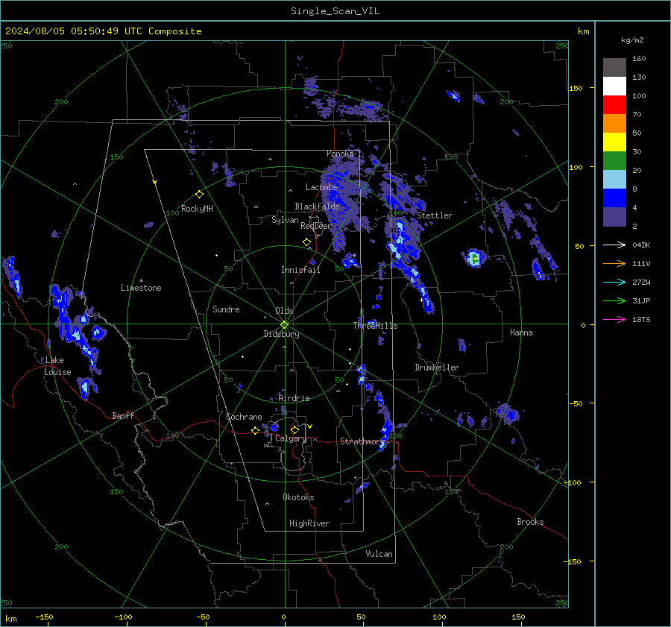The height and width of the screenshot is (627, 671).
Task: Click the Stettler label
Action: click(x=435, y=215)
